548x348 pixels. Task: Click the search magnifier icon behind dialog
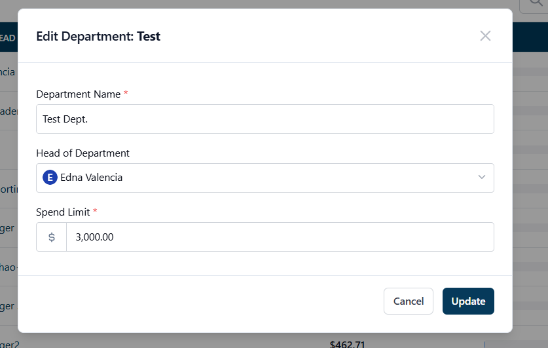[x=536, y=3]
